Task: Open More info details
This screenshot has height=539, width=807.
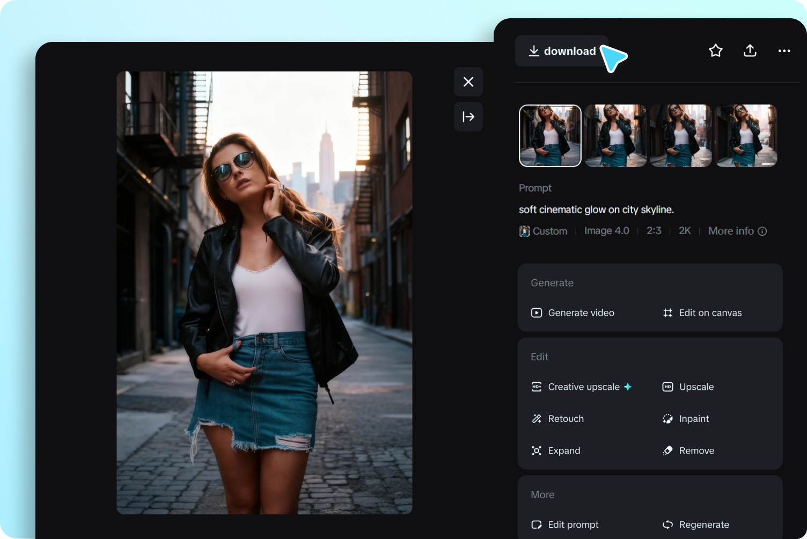Action: pos(737,231)
